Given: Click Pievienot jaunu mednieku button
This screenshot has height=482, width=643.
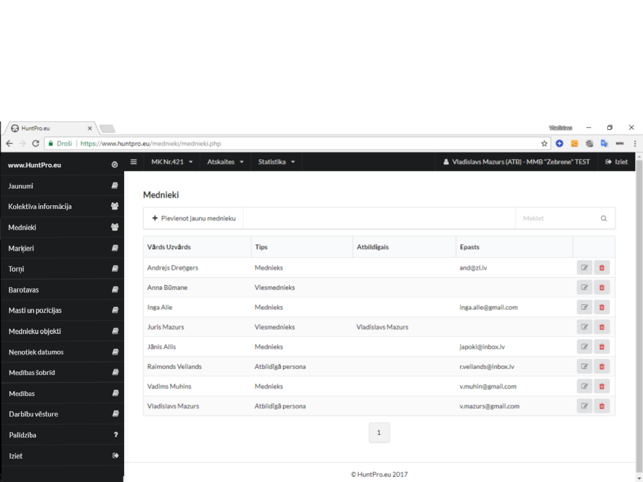Looking at the screenshot, I should (193, 219).
